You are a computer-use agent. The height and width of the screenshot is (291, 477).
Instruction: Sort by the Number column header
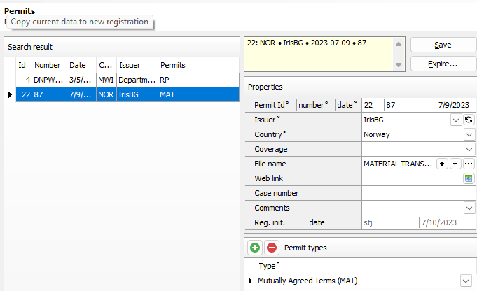click(49, 65)
